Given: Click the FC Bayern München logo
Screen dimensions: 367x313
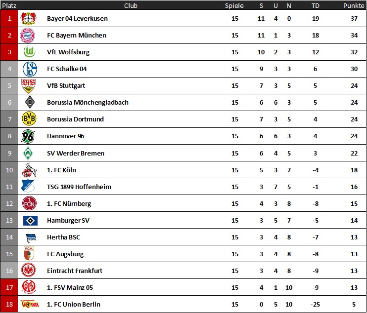Looking at the screenshot, I should click(x=28, y=35).
